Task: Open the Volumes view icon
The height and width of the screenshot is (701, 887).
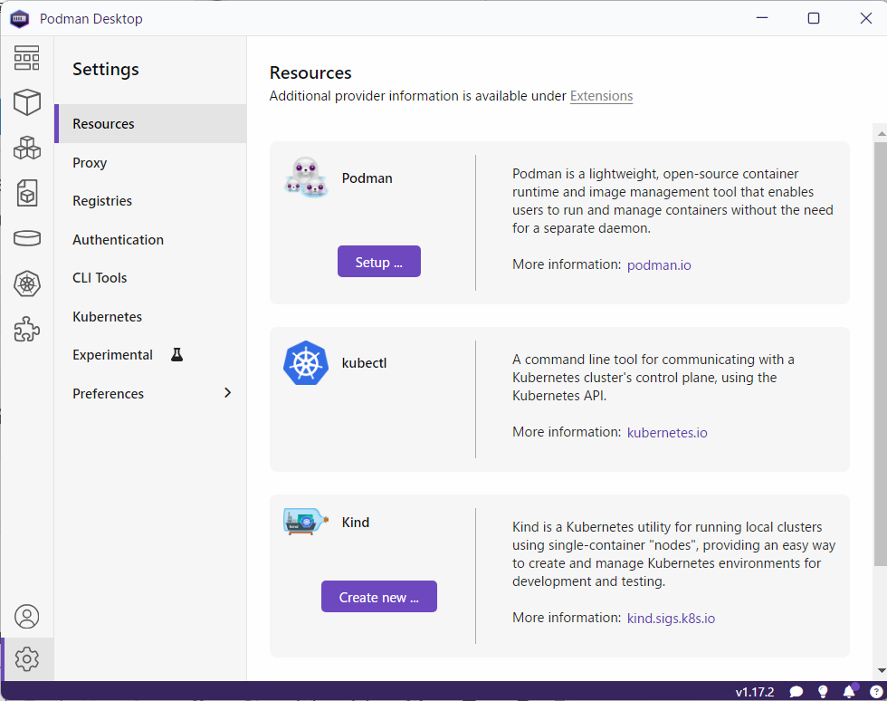Action: click(x=27, y=238)
